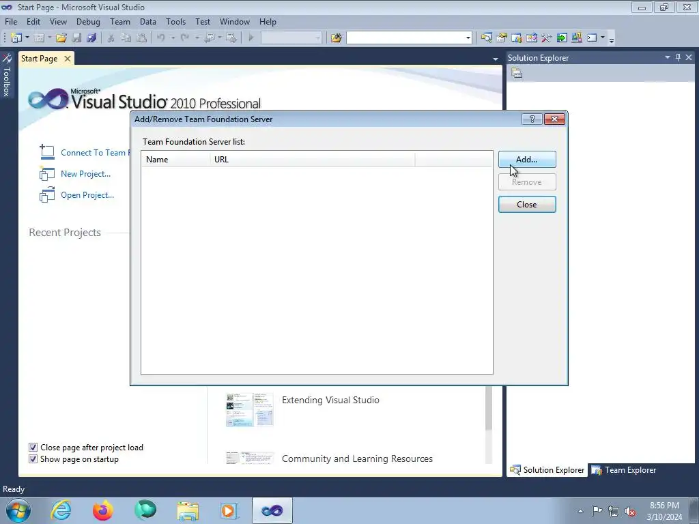The height and width of the screenshot is (524, 699).
Task: Open Community and Learning Resources item
Action: point(357,458)
